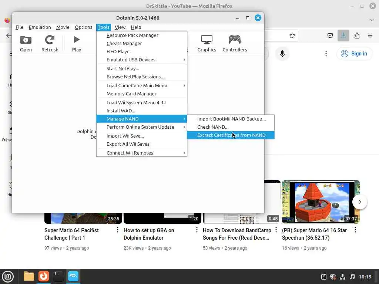Choose Start NetPlay...
This screenshot has width=379, height=284.
coord(142,68)
